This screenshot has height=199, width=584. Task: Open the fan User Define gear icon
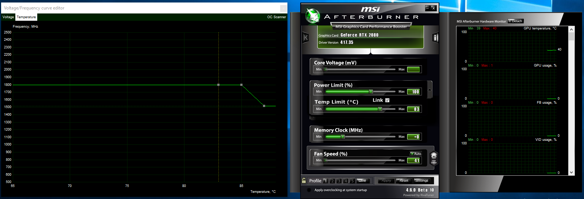(434, 158)
